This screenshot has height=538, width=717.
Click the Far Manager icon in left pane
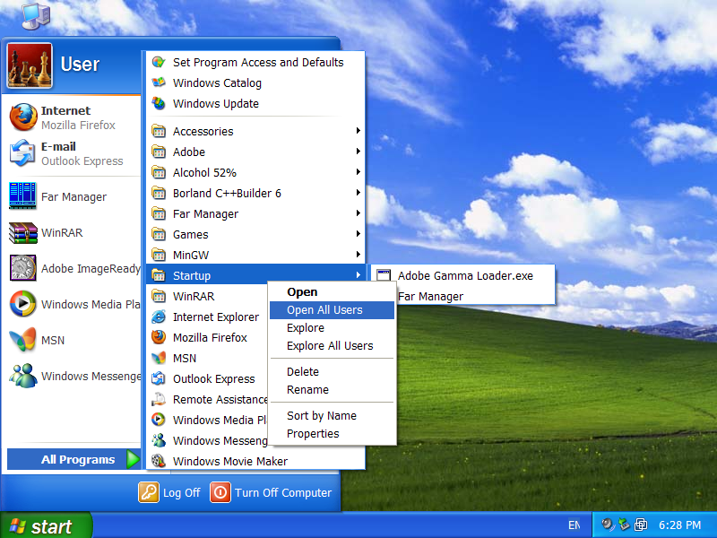pos(23,195)
